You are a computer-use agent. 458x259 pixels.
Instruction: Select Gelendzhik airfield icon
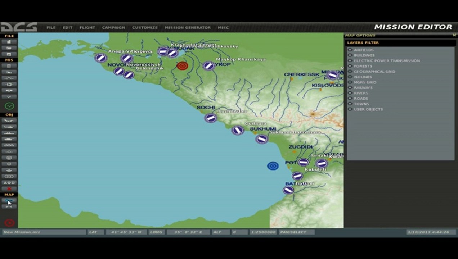click(x=129, y=75)
